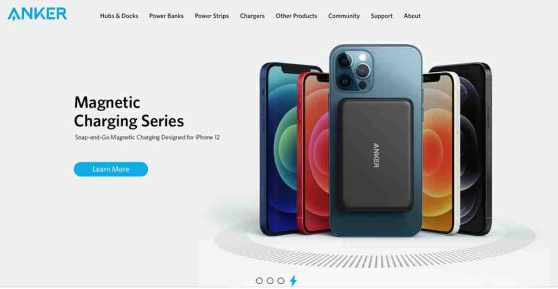Open the Chargers menu
This screenshot has height=289, width=558.
point(252,16)
